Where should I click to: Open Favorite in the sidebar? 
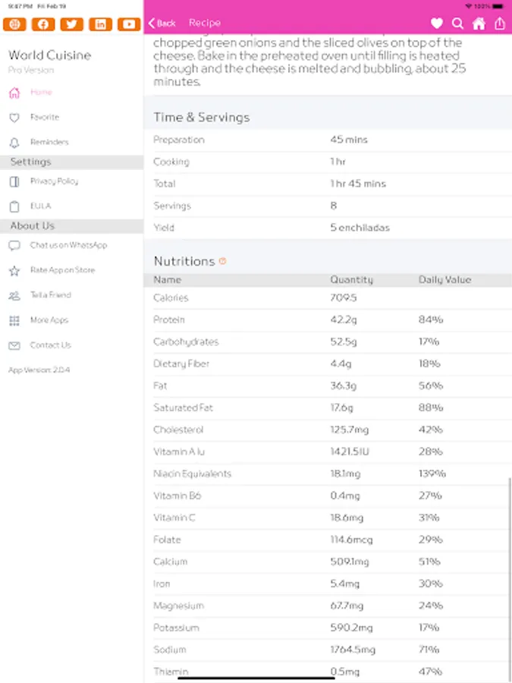pos(44,118)
